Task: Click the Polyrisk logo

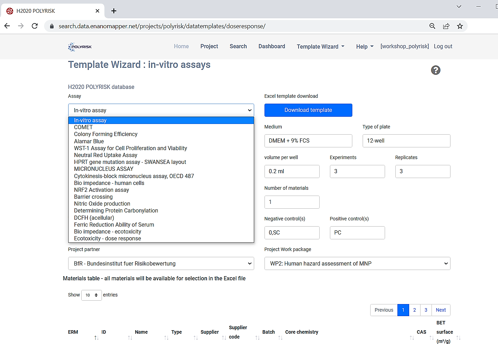Action: tap(80, 47)
